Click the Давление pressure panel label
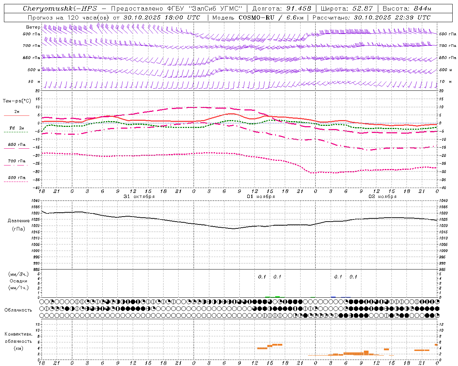Screen dimensions: 458x366 (x=19, y=221)
